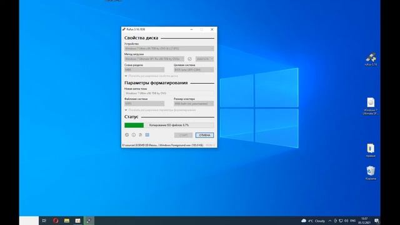Launch Opera browser from the taskbar
The height and width of the screenshot is (225, 400).
point(56,221)
